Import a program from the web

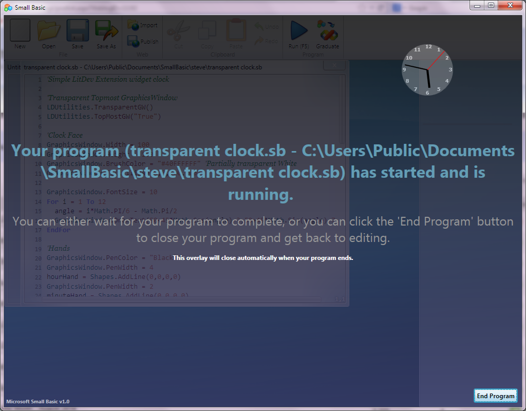[142, 24]
